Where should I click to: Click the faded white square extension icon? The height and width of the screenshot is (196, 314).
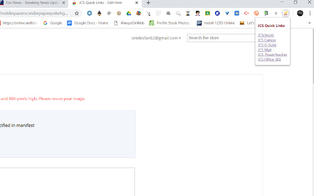(x=158, y=13)
